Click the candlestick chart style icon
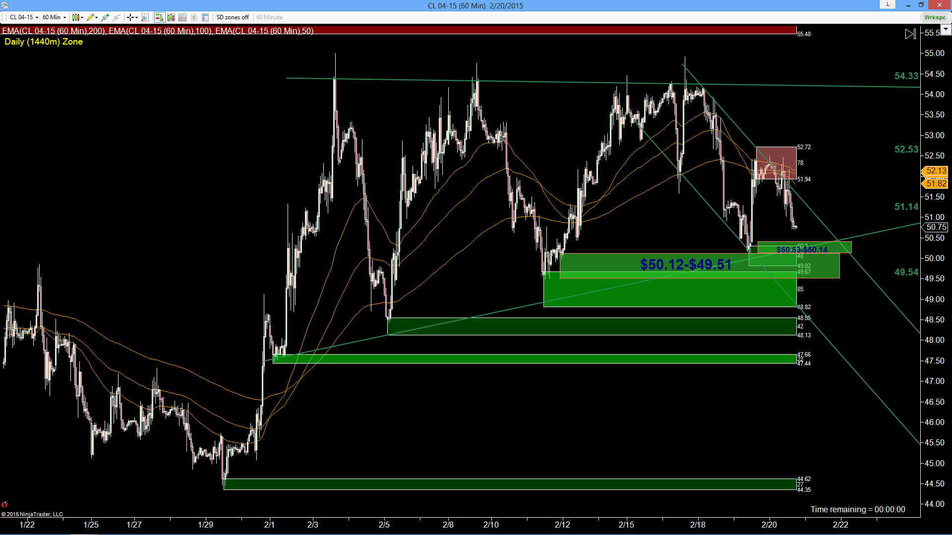952x535 pixels. [x=75, y=17]
